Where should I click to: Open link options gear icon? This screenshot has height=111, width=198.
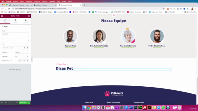tap(25, 48)
